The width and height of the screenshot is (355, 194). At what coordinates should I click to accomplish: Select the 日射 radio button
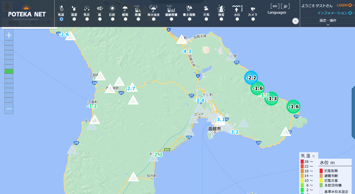pyautogui.click(x=112, y=19)
